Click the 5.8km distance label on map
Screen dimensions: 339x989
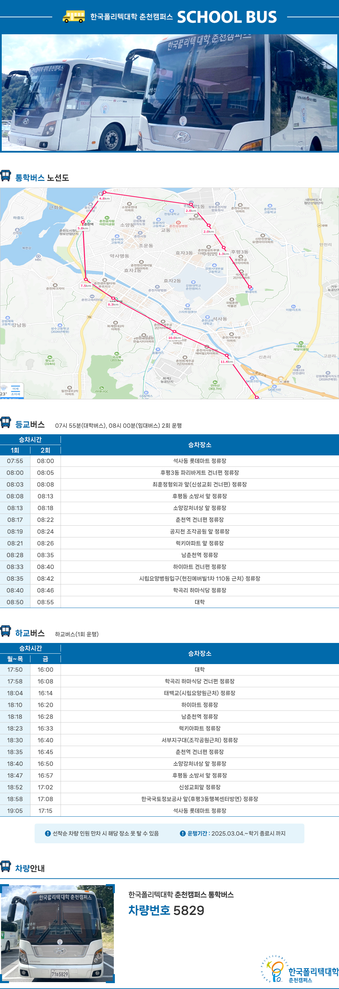tap(83, 228)
